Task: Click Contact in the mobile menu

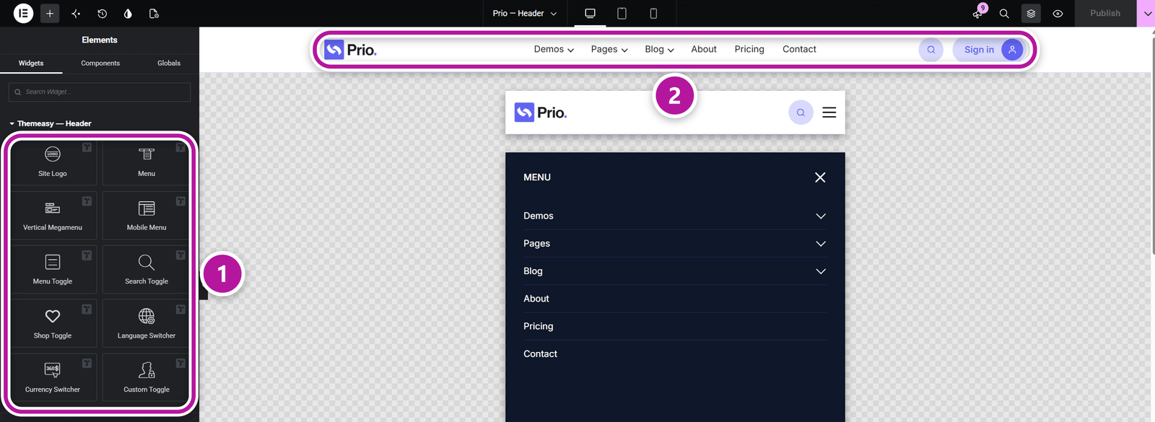Action: [x=540, y=353]
